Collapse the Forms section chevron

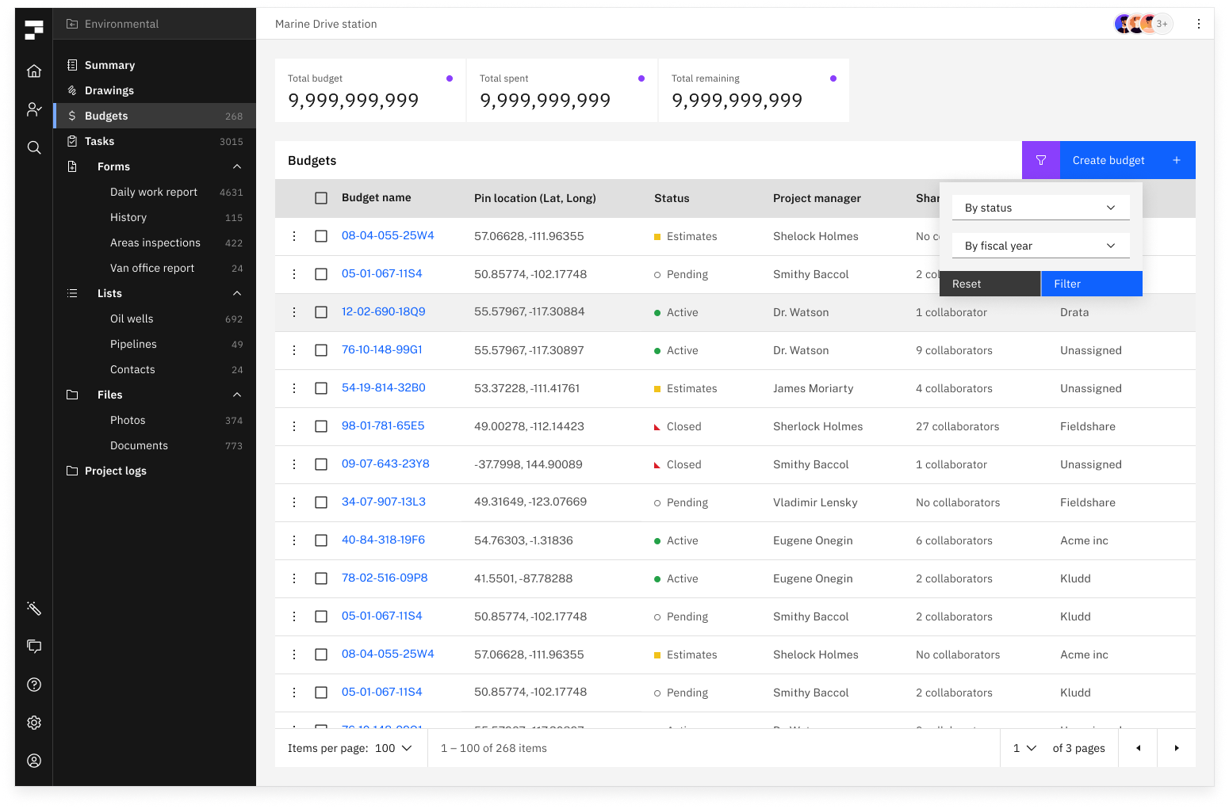[x=236, y=166]
